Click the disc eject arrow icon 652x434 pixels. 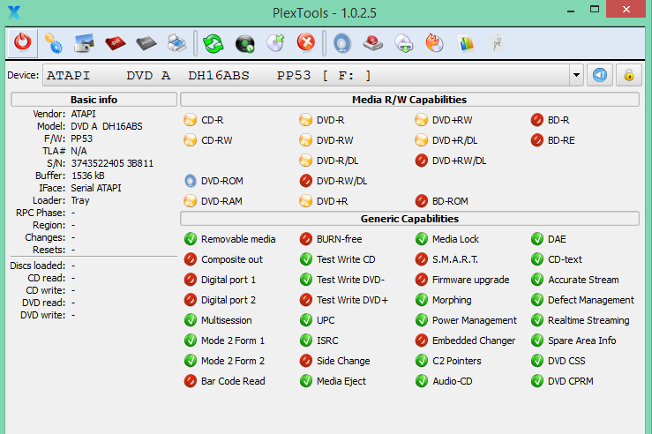point(275,43)
